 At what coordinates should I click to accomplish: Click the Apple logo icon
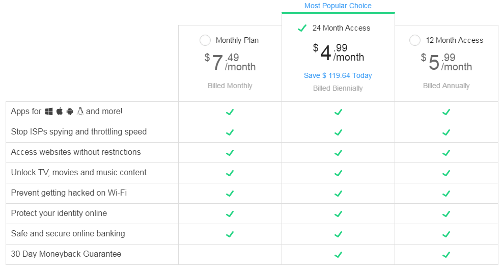click(x=60, y=112)
